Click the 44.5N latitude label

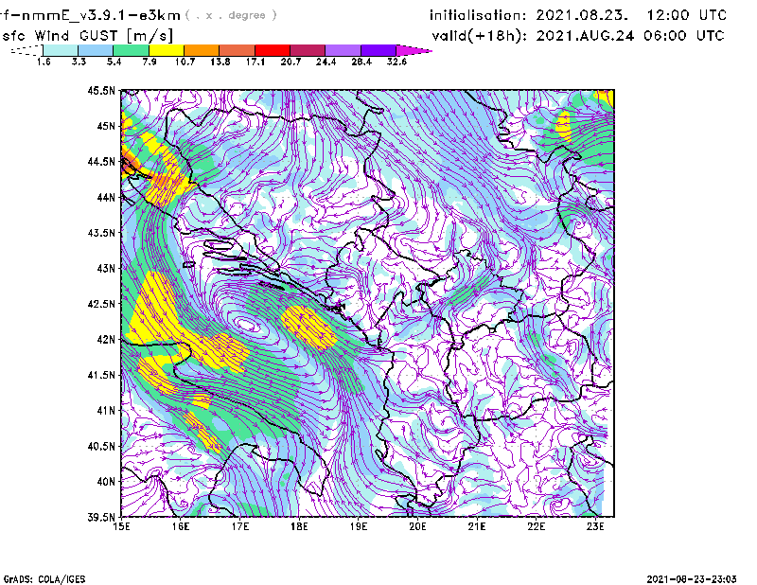(x=101, y=162)
